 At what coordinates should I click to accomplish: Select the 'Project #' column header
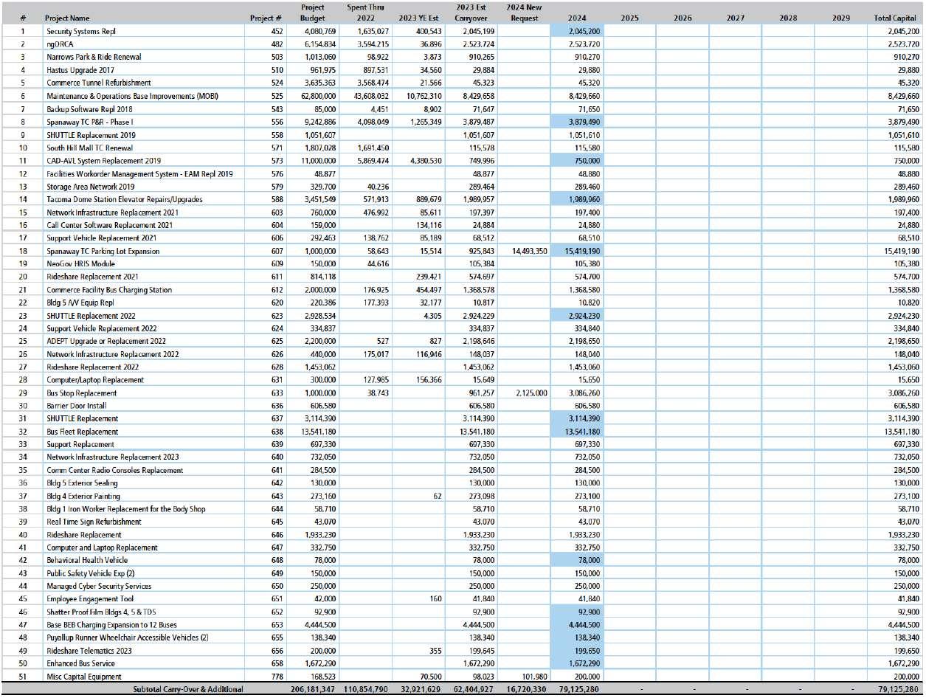[x=266, y=18]
